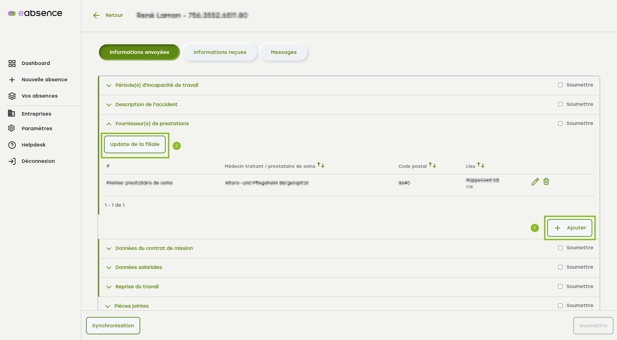Tick Soumettre checkbox for Description de l'accident
Image resolution: width=617 pixels, height=340 pixels.
click(x=560, y=104)
